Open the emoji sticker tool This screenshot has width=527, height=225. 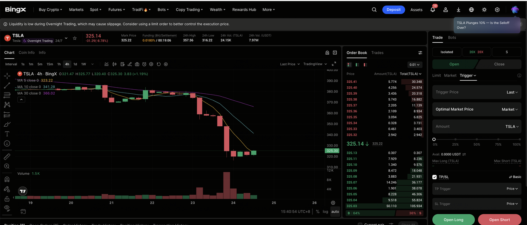click(x=7, y=144)
